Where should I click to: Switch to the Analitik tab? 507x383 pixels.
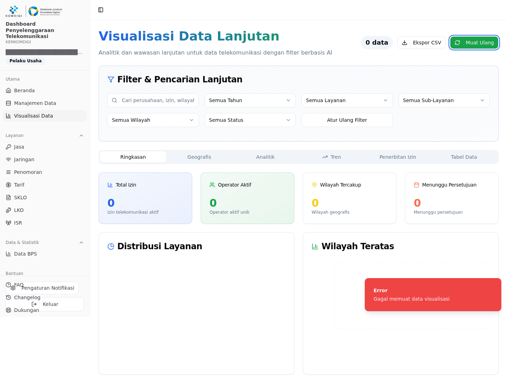(x=265, y=157)
